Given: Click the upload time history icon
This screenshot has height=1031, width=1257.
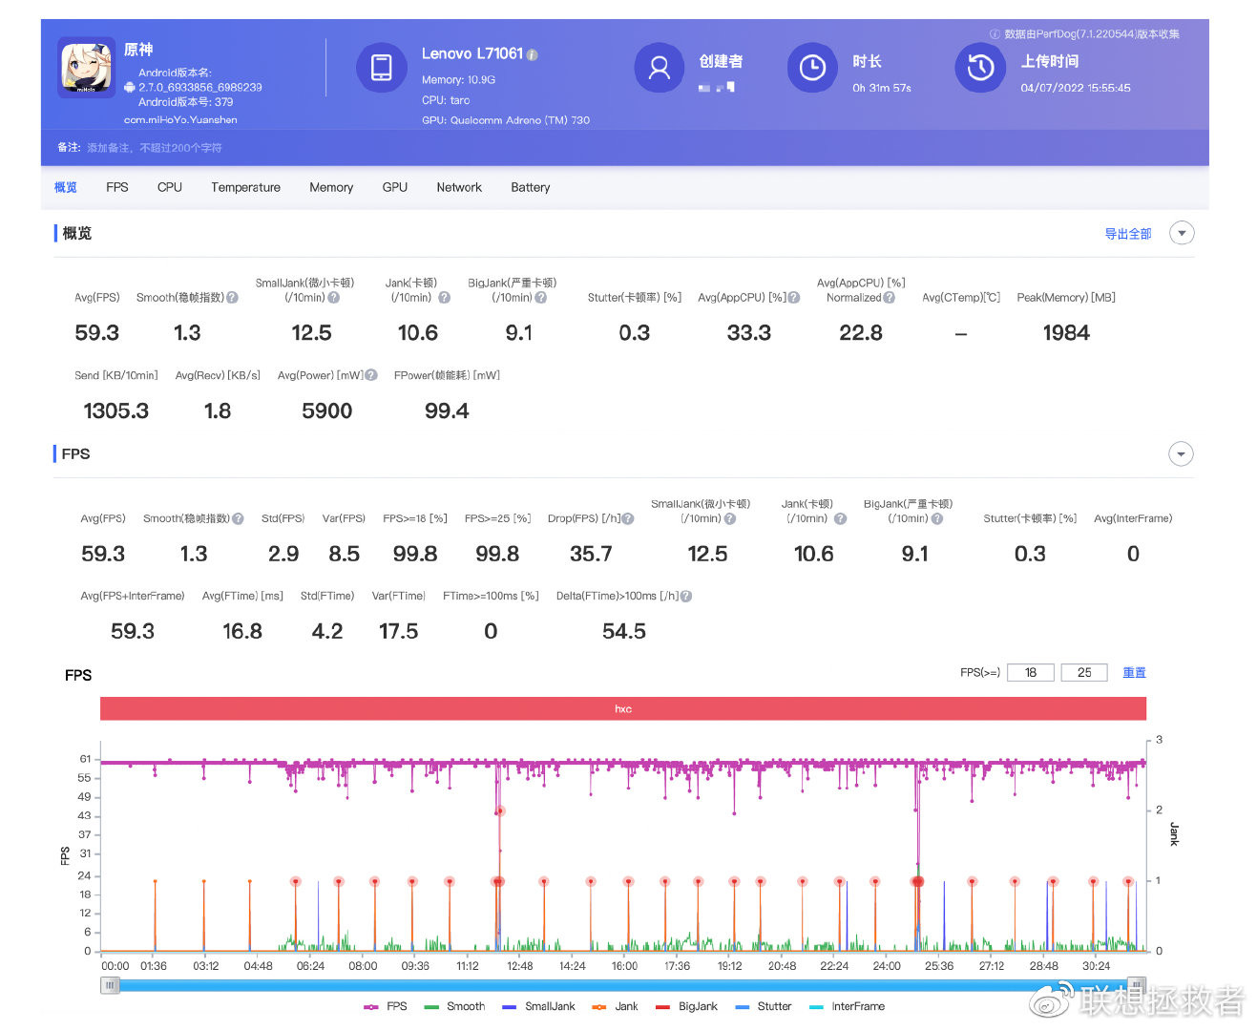Looking at the screenshot, I should coord(980,68).
